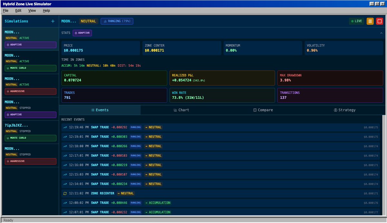This screenshot has width=387, height=223.
Task: Pause the live simulation
Action: point(370,21)
